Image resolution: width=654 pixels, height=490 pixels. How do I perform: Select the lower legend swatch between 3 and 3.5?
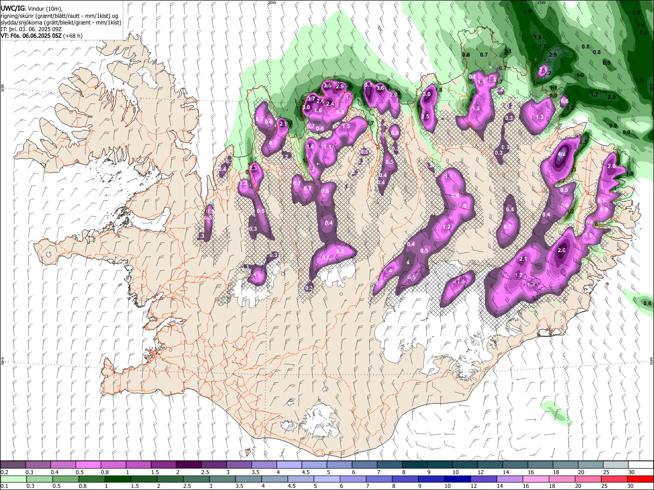(x=222, y=479)
